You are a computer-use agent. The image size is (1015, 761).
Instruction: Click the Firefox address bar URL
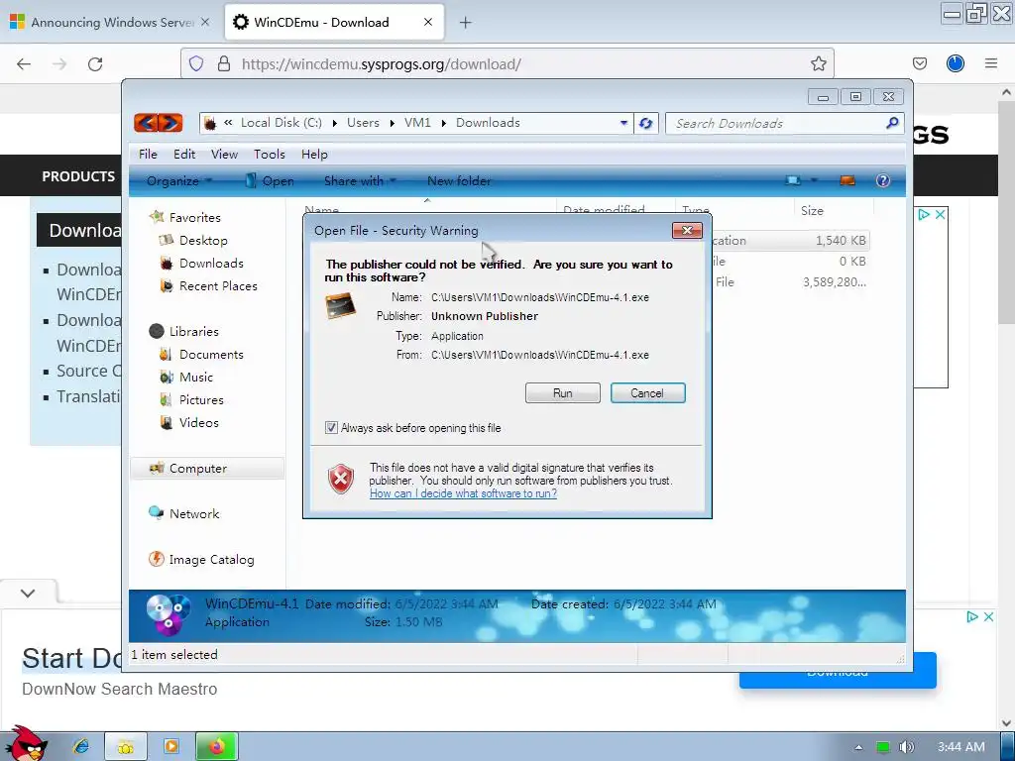tap(382, 64)
